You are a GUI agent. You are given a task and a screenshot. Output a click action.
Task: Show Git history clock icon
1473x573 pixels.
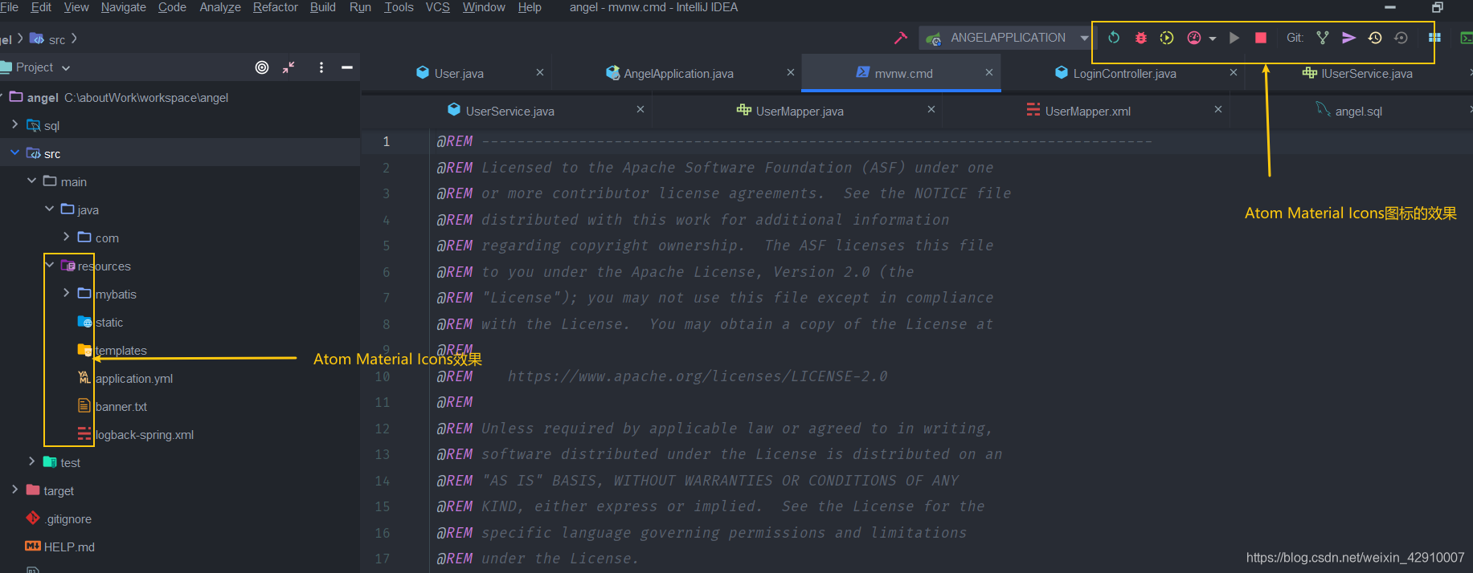(x=1375, y=38)
